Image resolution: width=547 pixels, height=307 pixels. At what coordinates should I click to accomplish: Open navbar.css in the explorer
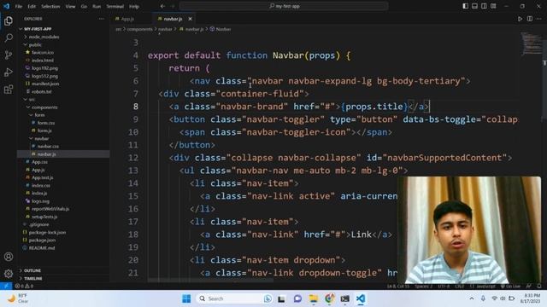click(48, 146)
